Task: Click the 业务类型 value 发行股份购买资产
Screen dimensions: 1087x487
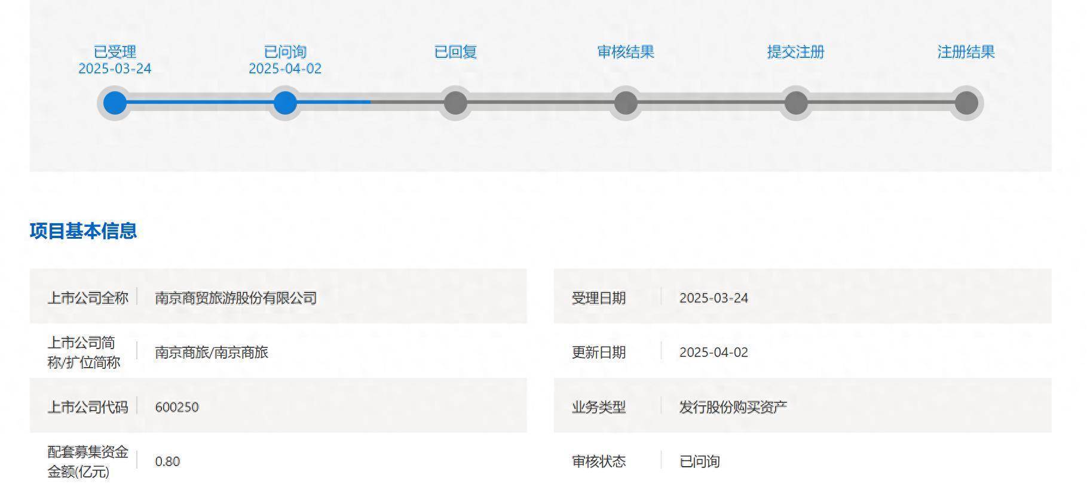Action: pos(733,407)
